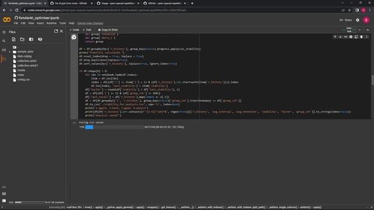Open the tab search dropdown in Chrome
This screenshot has height=210, width=374.
pyautogui.click(x=342, y=3)
